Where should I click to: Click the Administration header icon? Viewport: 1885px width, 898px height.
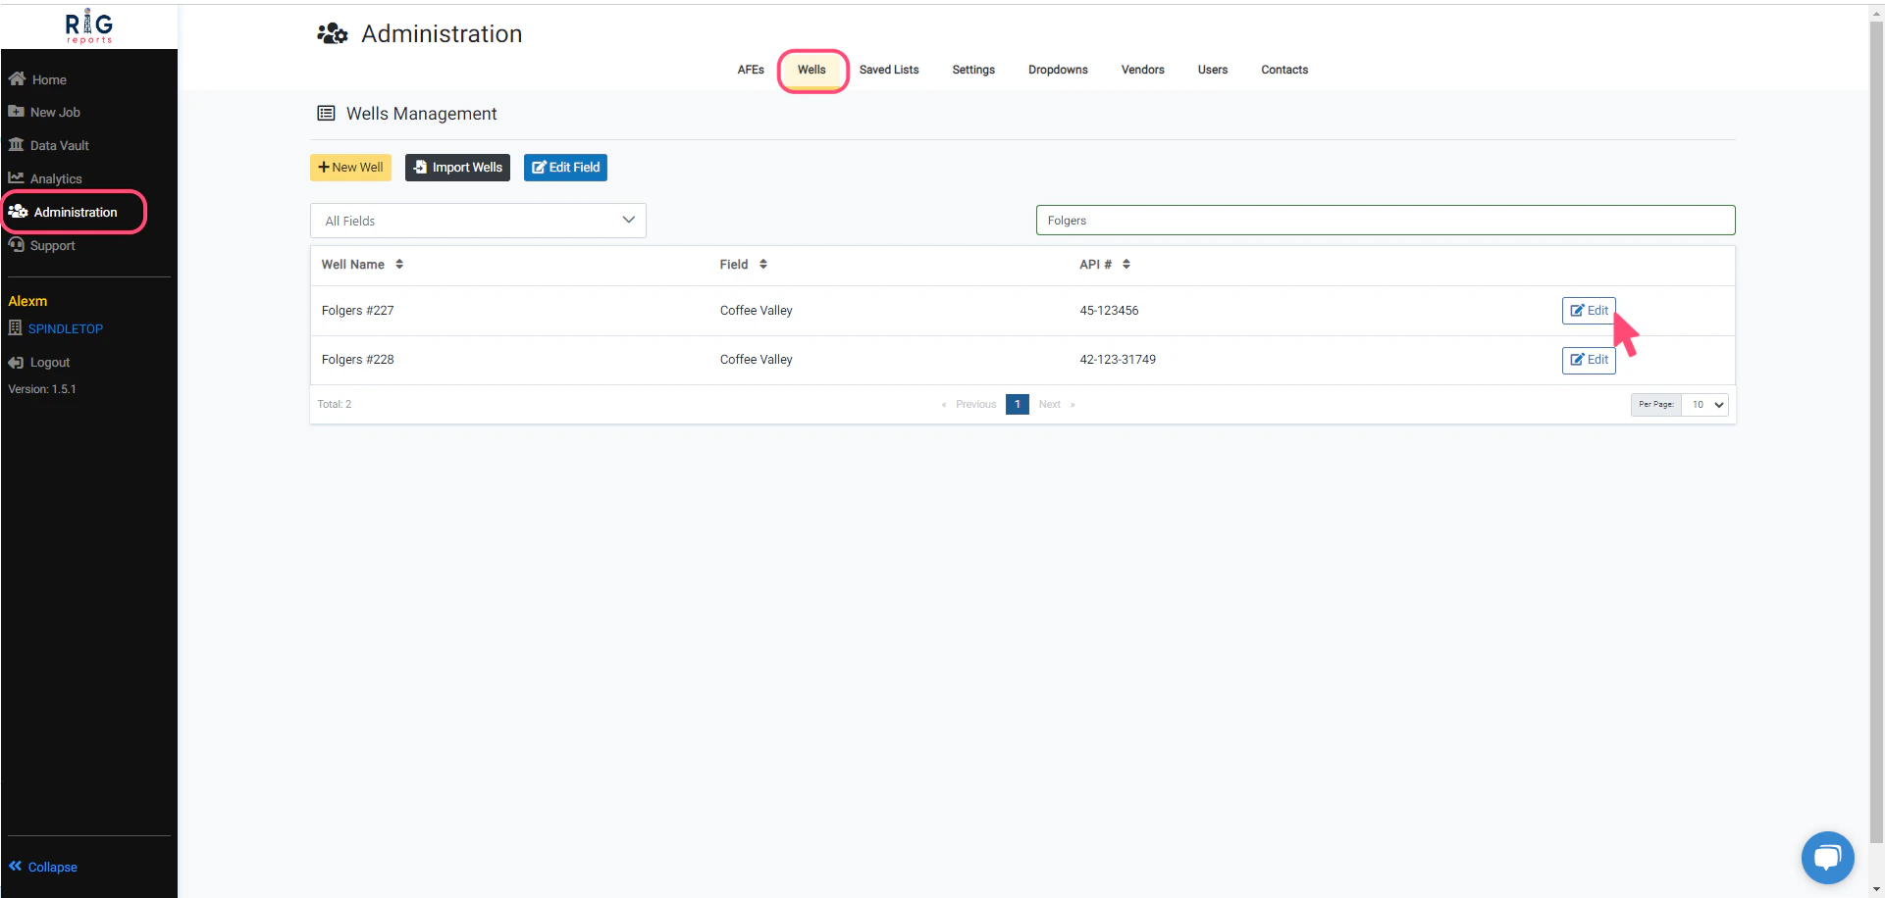click(x=333, y=34)
